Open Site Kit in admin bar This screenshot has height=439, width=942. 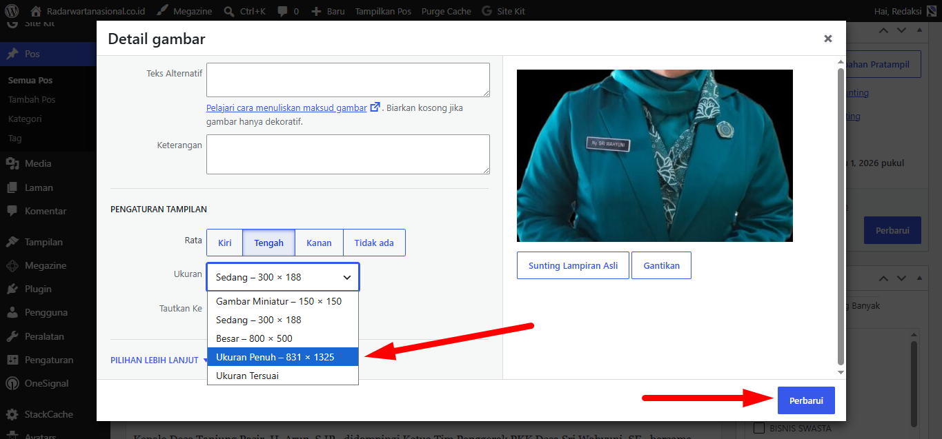coord(503,11)
